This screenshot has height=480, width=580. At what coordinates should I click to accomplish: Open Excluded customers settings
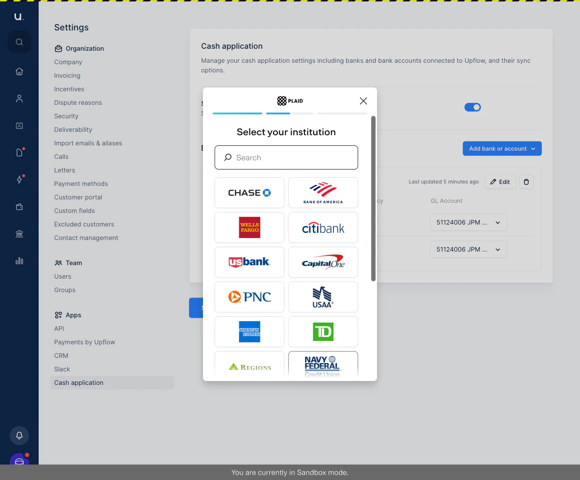pyautogui.click(x=84, y=224)
